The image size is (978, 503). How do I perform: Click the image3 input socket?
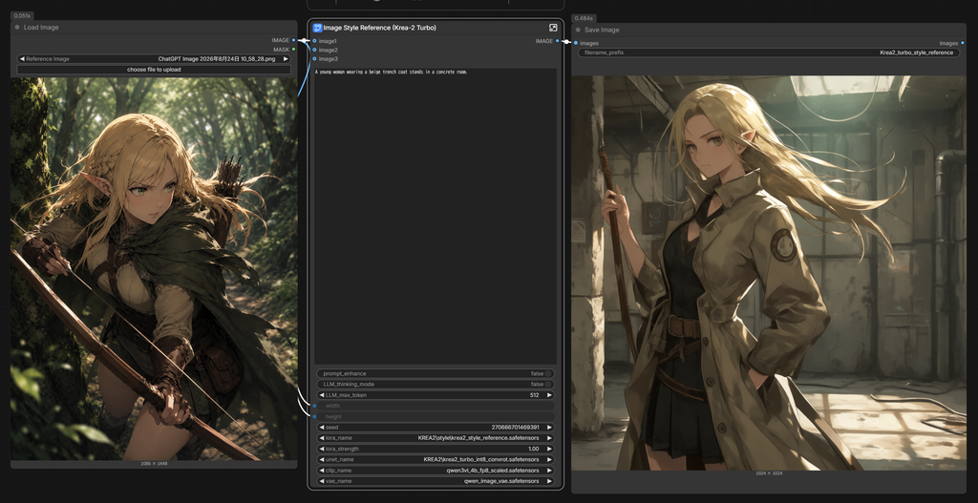[314, 58]
